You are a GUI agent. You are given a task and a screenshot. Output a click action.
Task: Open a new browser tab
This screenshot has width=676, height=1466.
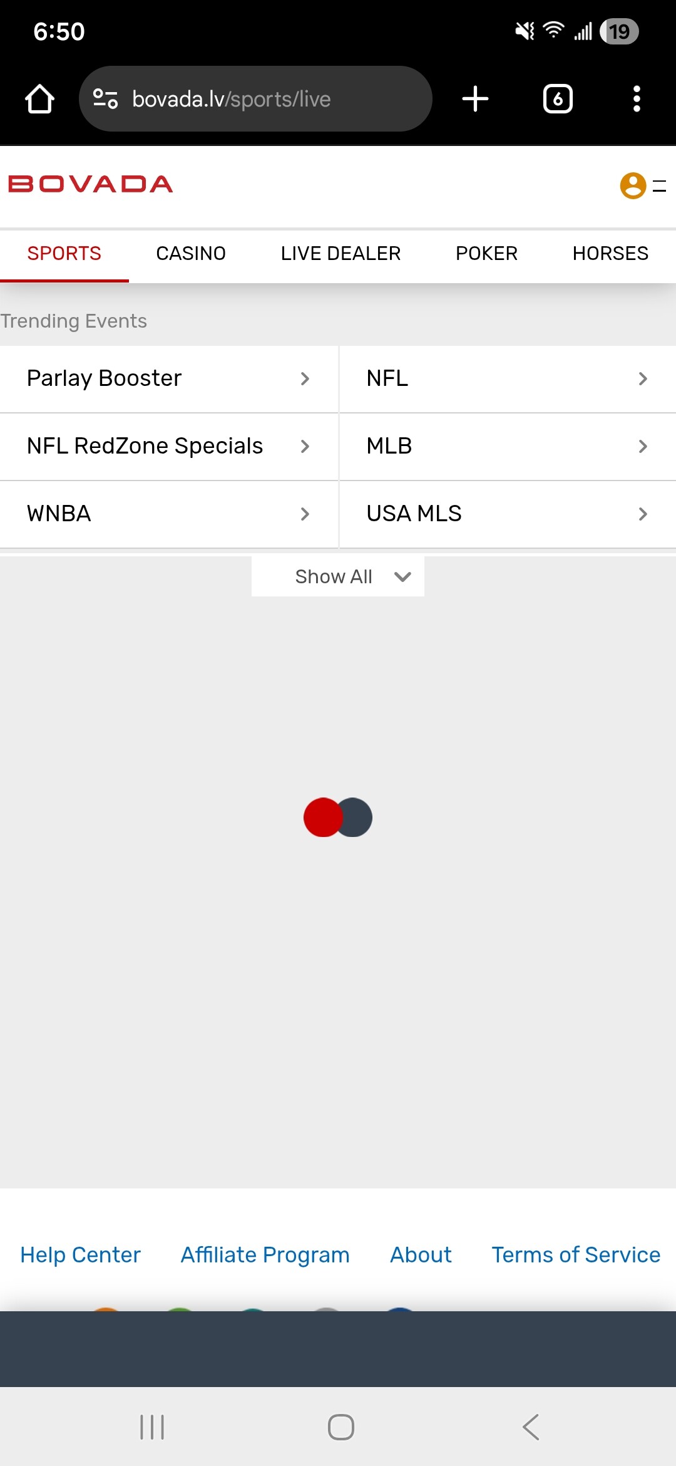[x=475, y=99]
